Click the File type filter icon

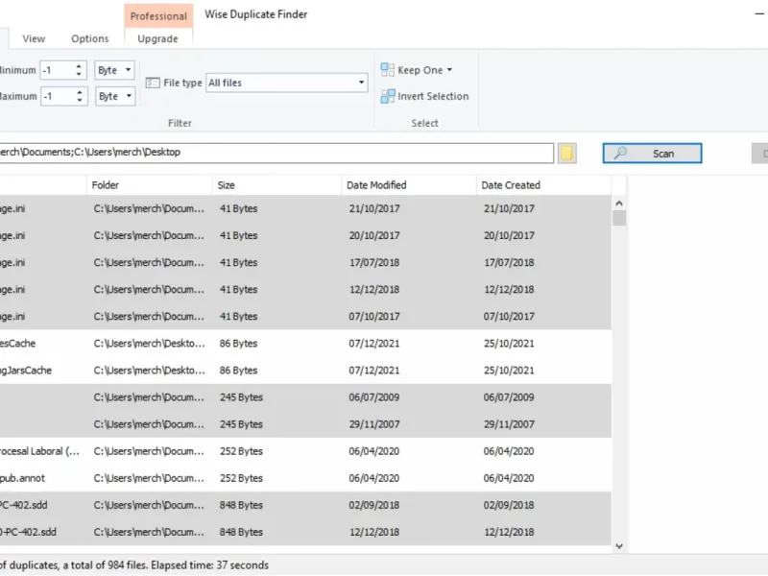[153, 83]
